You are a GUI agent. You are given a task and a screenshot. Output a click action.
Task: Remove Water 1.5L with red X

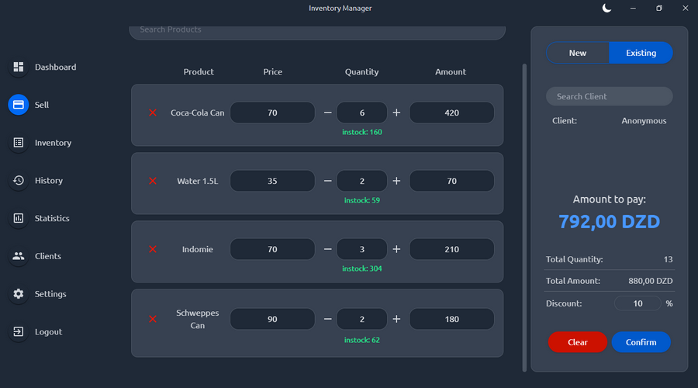click(153, 181)
